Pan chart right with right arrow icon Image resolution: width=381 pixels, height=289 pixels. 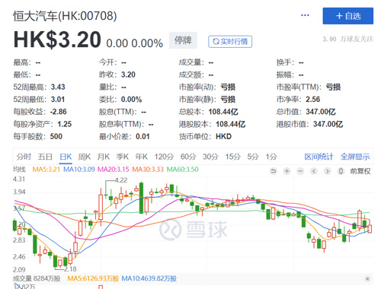click(x=328, y=171)
